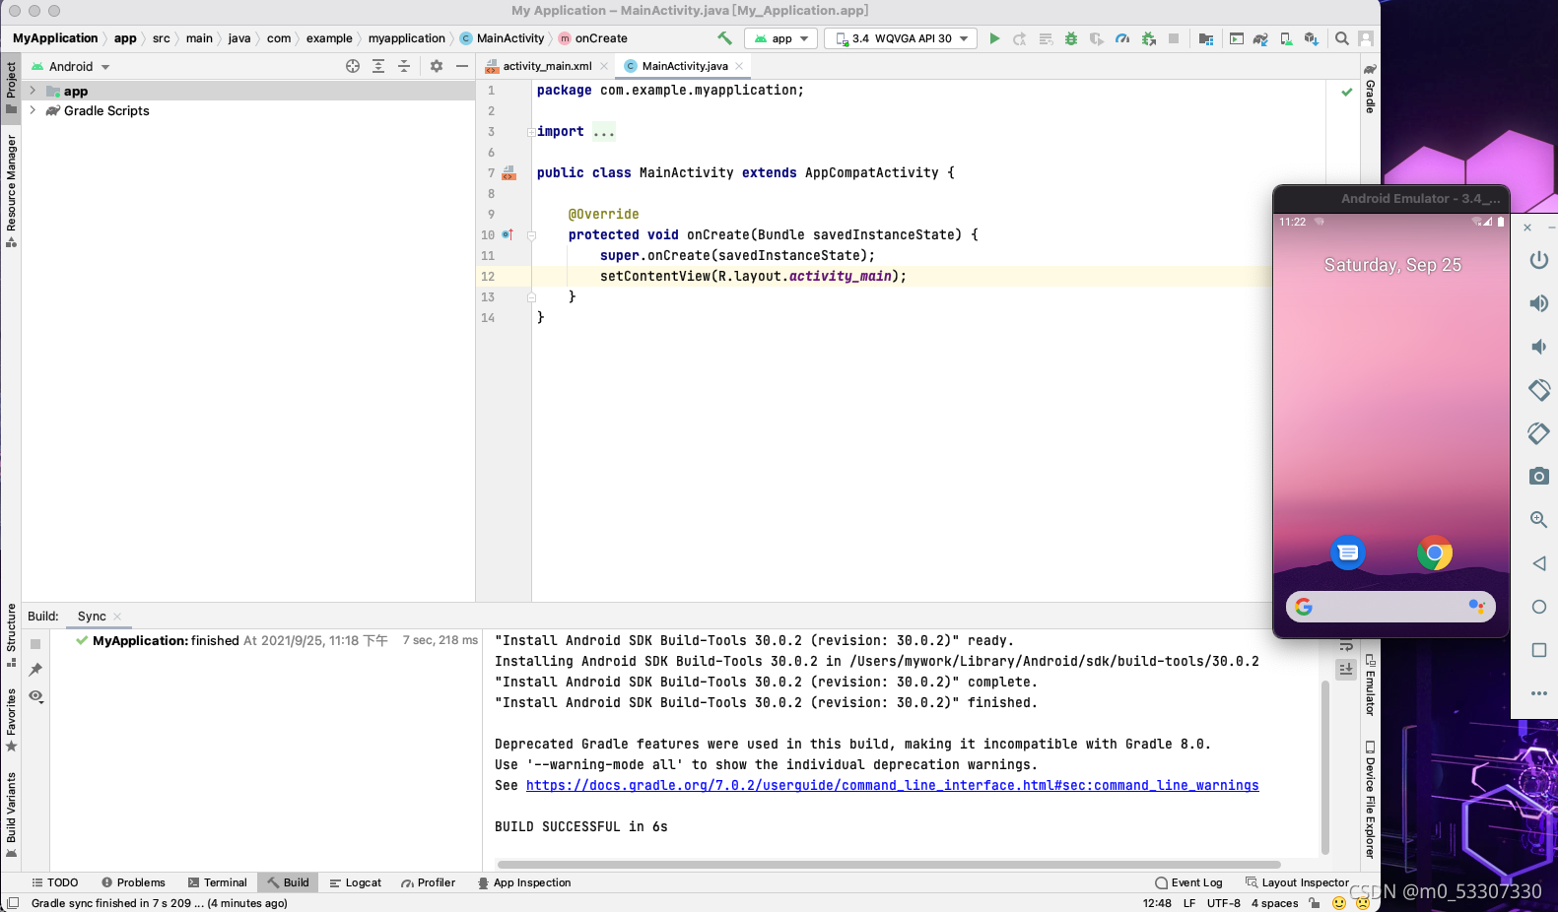Open Project Structure folder icon
1558x912 pixels.
[x=1205, y=38]
